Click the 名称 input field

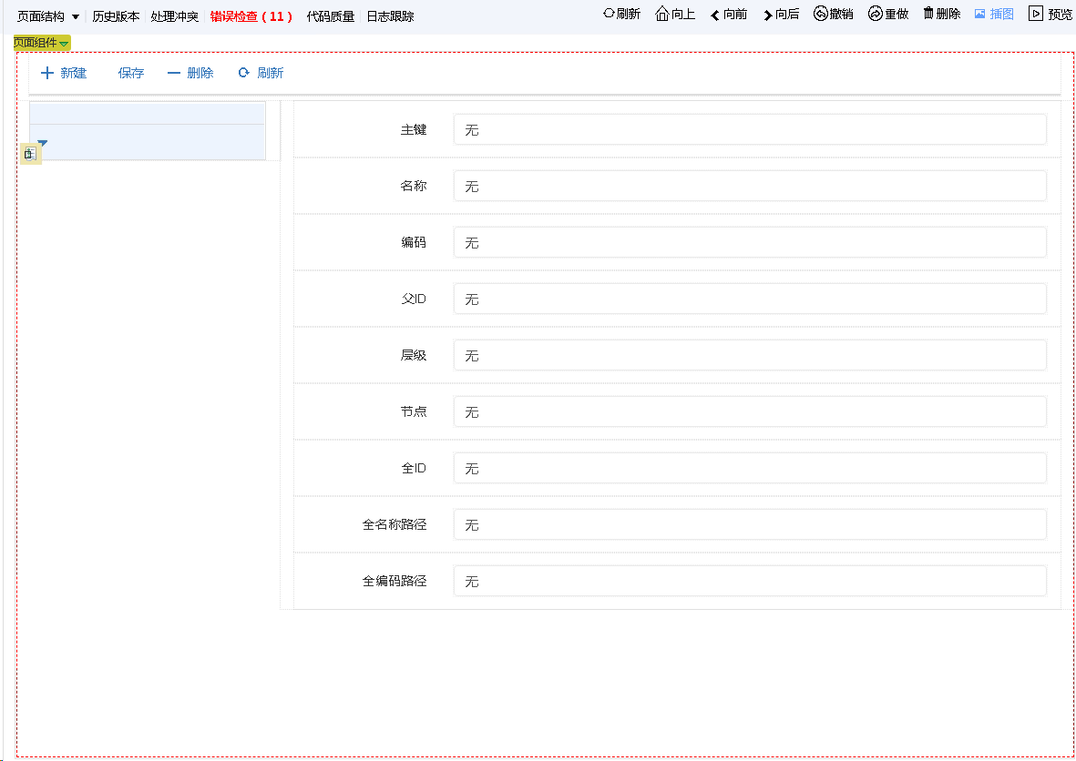click(749, 187)
